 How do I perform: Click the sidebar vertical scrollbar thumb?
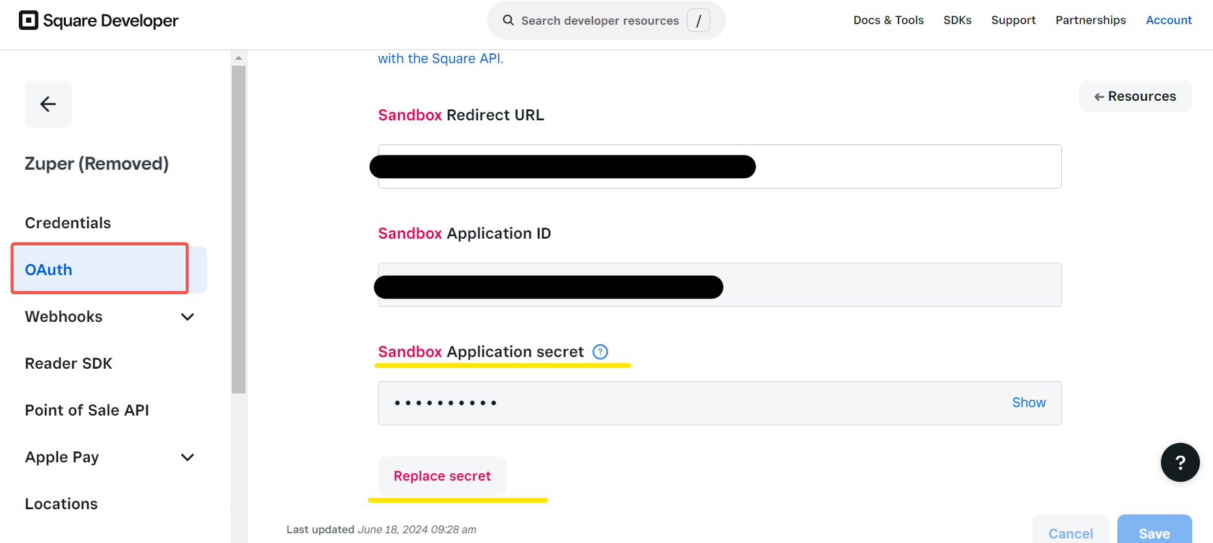pyautogui.click(x=238, y=228)
